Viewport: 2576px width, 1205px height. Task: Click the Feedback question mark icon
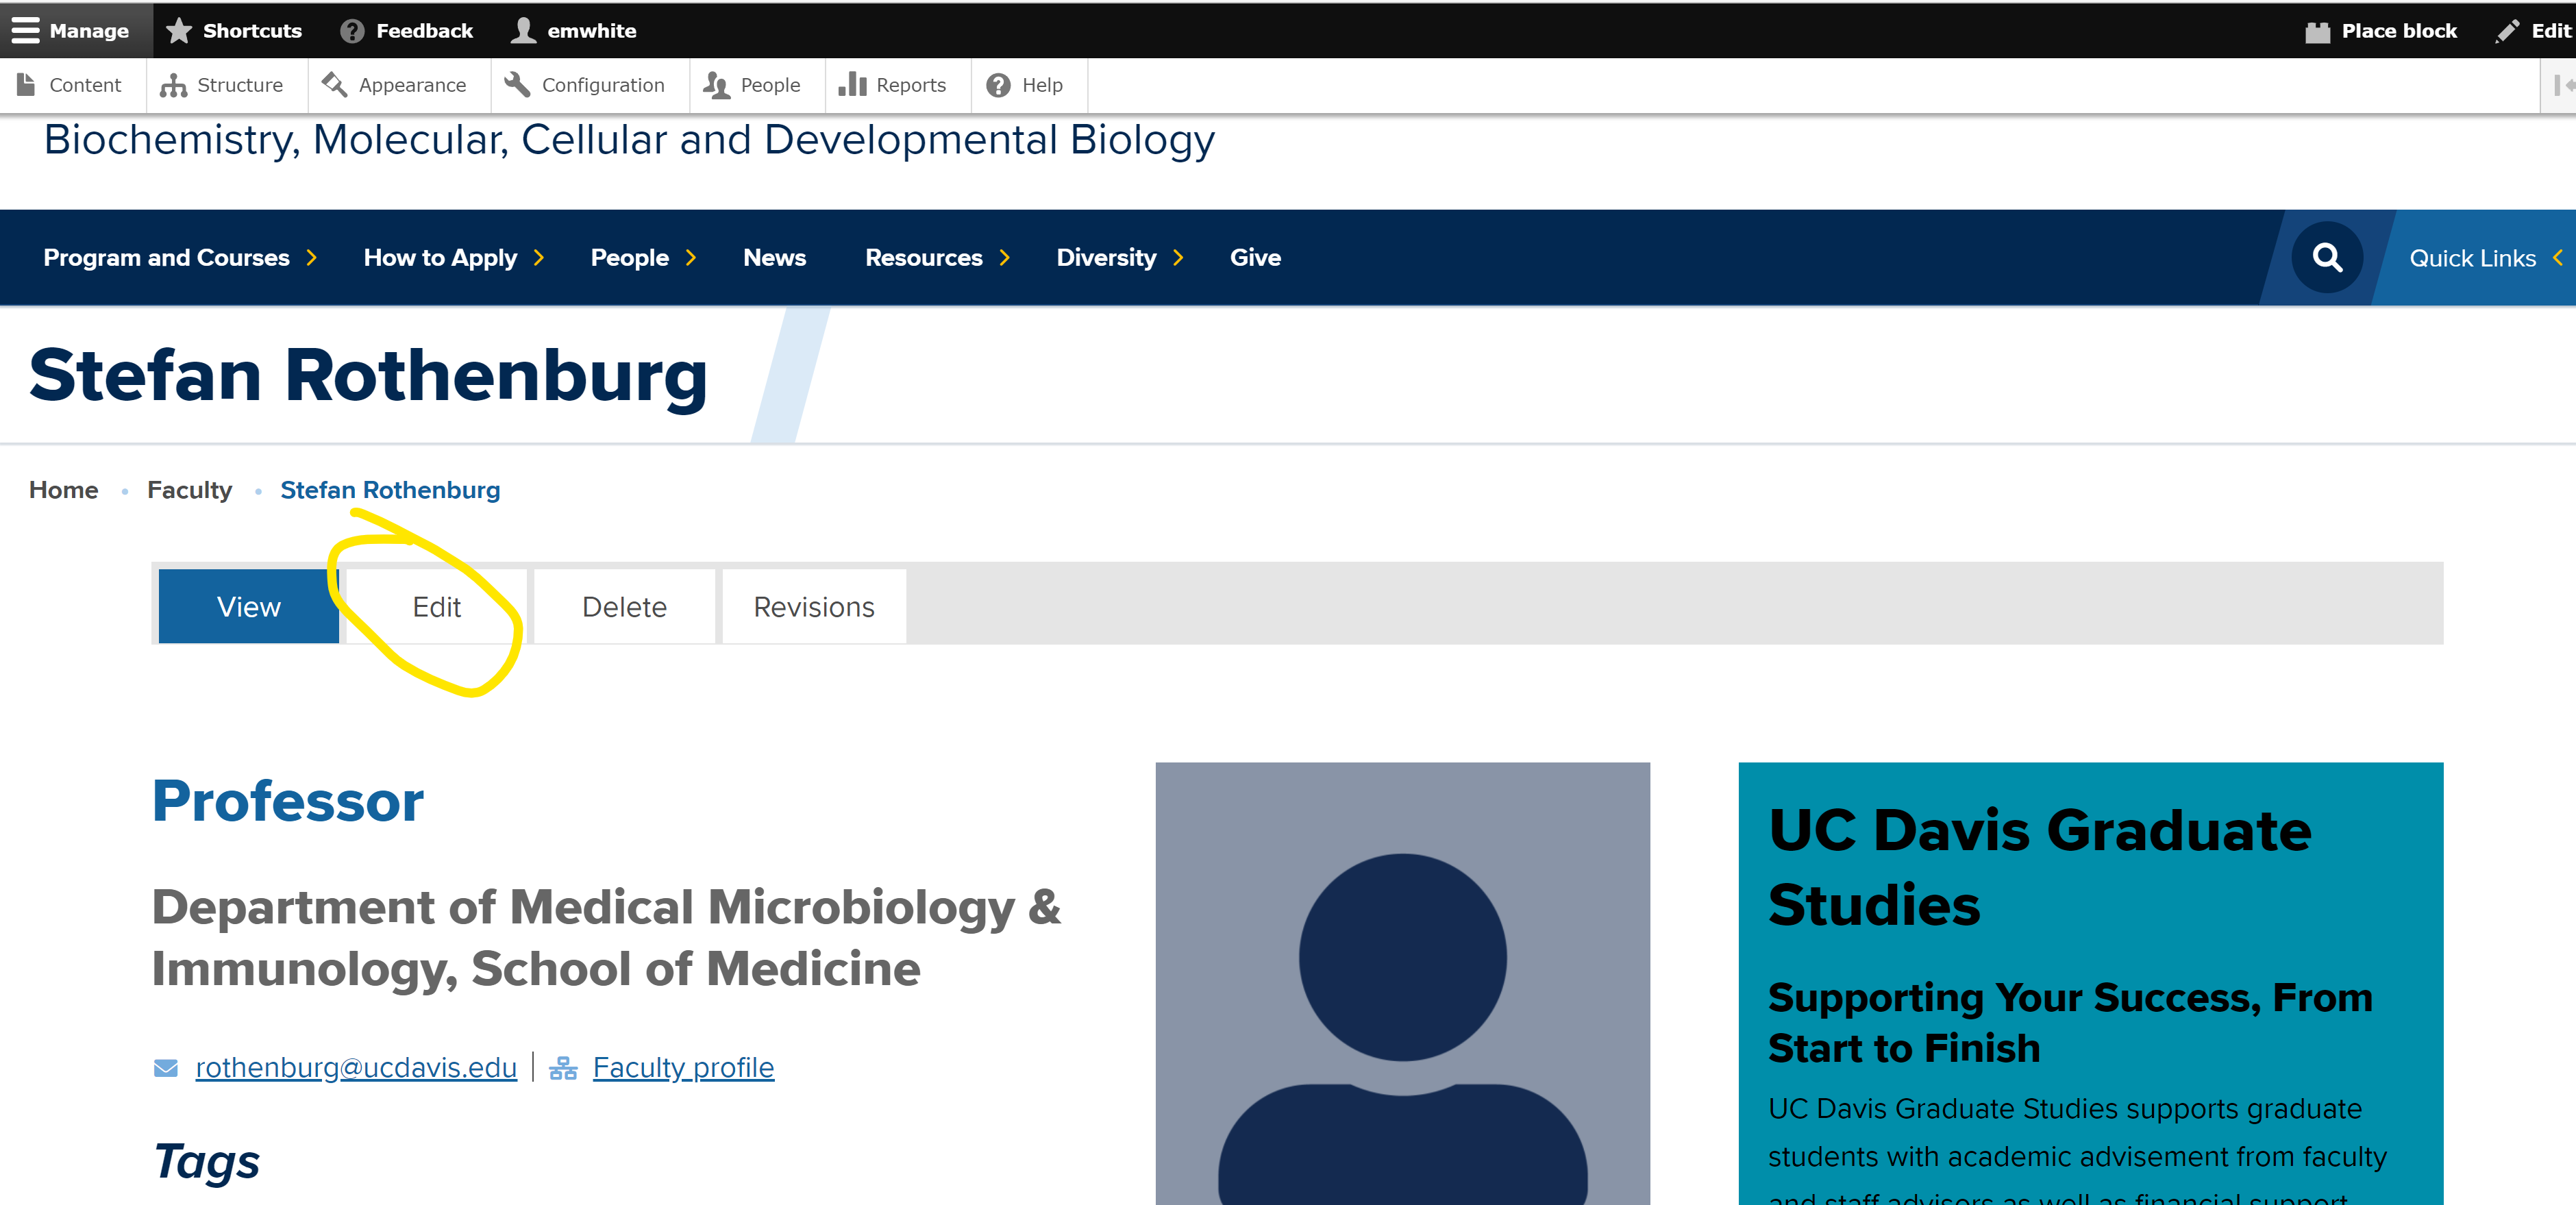[x=352, y=31]
